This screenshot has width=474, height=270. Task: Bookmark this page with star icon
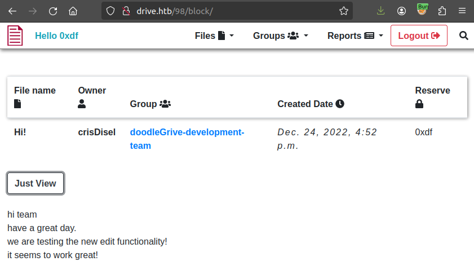click(344, 11)
